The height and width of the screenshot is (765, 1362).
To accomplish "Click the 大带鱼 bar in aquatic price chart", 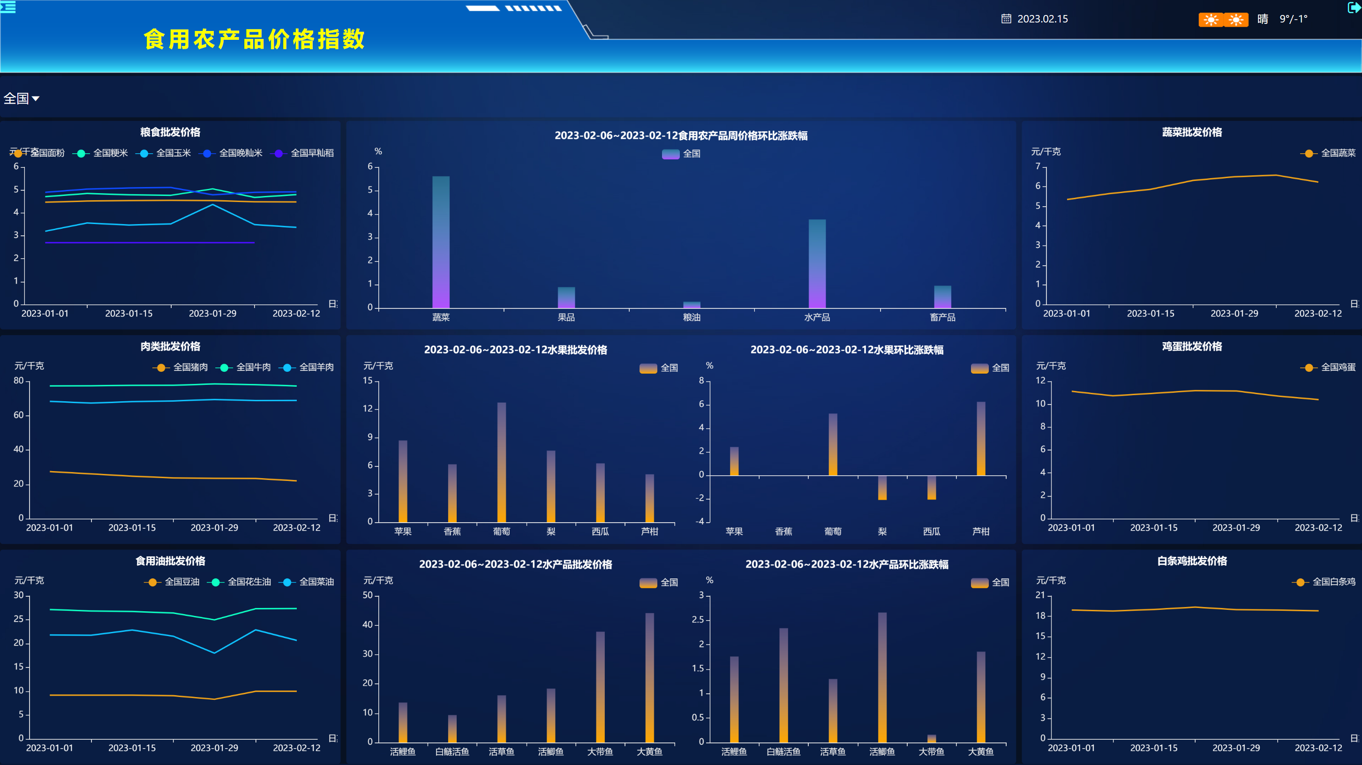I will (600, 687).
